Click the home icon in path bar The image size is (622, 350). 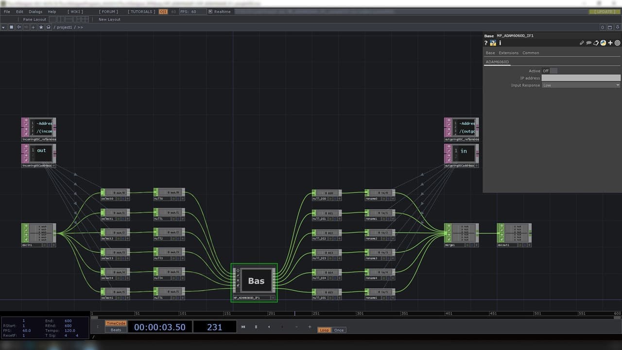click(48, 27)
